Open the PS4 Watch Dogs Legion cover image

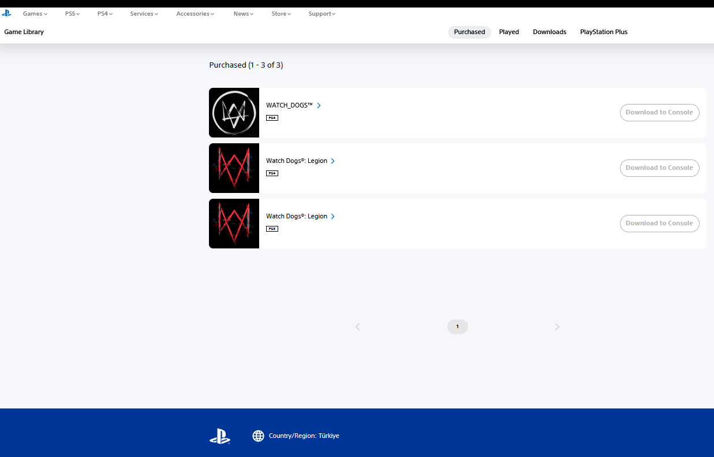point(234,168)
